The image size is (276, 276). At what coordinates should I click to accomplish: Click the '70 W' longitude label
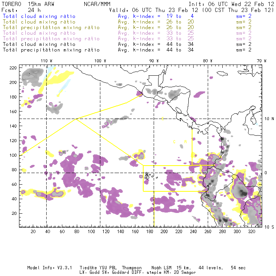click(261, 61)
